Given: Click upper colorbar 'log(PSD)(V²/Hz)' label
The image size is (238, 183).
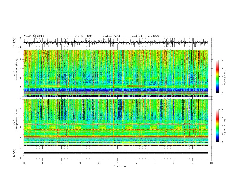Looking at the screenshot, I should click(225, 78).
